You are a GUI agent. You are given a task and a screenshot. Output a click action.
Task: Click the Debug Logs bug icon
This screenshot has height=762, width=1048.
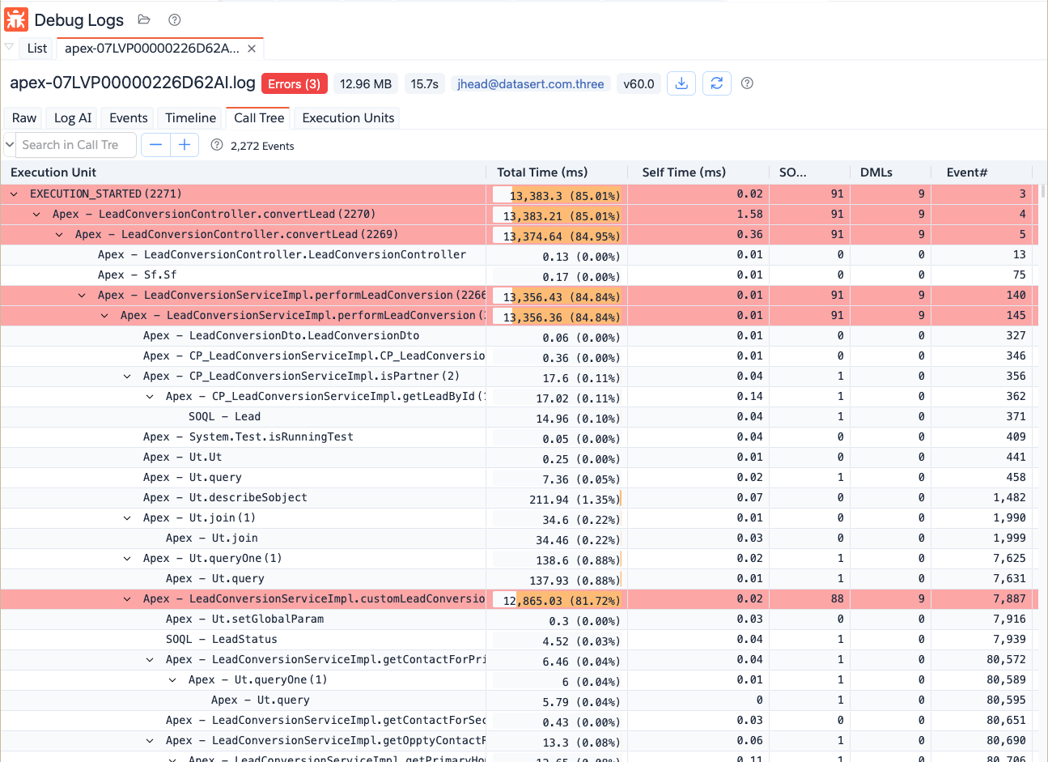(x=16, y=19)
